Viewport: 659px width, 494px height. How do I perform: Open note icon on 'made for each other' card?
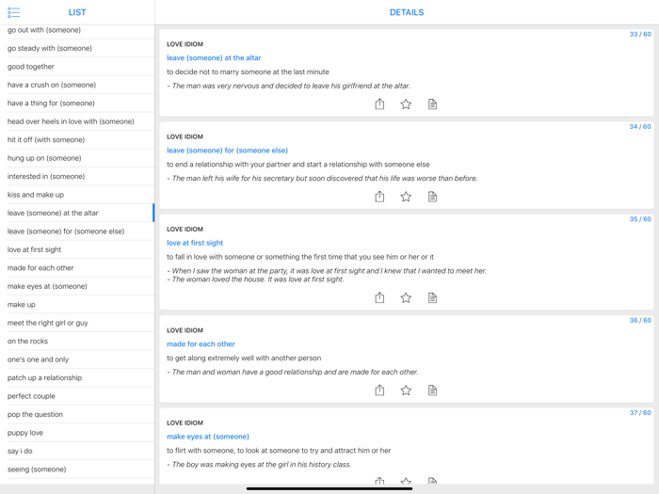432,390
